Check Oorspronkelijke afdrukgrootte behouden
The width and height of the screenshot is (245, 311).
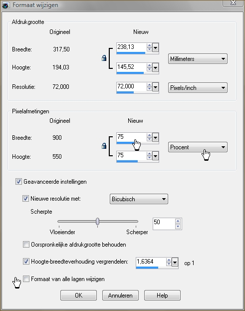26,245
